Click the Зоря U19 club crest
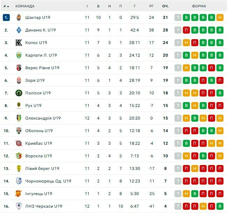This screenshot has width=228, height=215. tap(19, 80)
